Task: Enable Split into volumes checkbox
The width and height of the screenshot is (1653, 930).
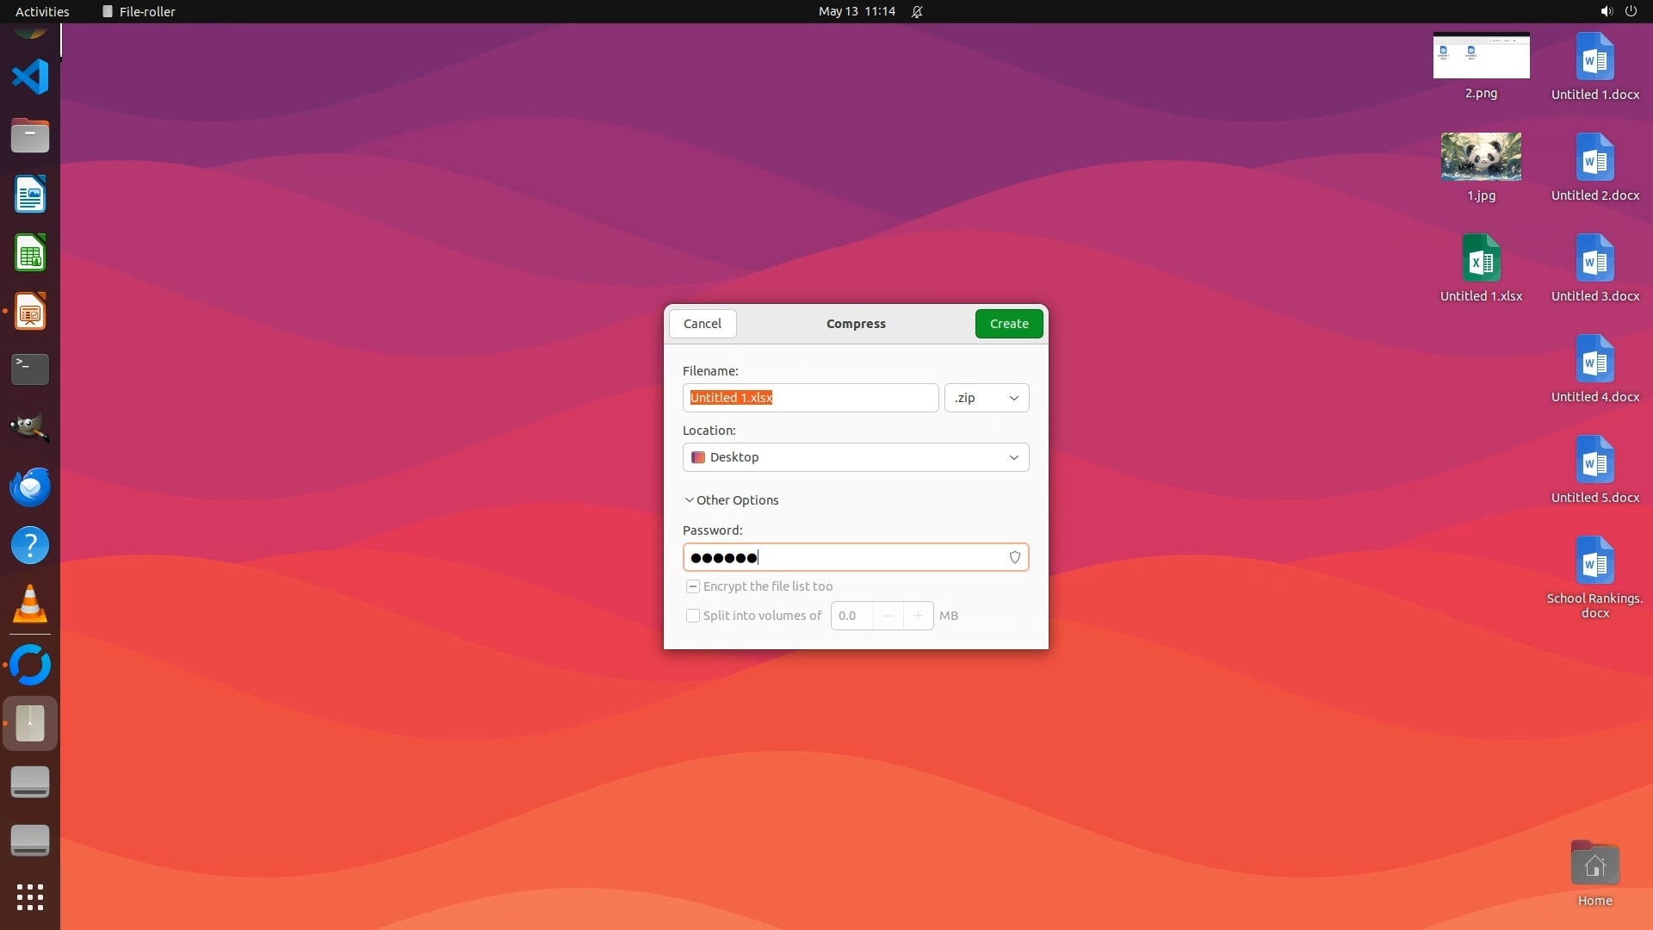Action: (693, 616)
